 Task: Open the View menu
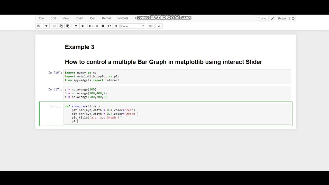66,18
